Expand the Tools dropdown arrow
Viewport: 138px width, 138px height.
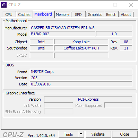pos(81,135)
